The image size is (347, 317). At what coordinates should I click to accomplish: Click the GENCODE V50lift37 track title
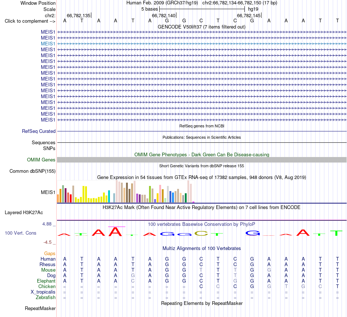pyautogui.click(x=201, y=27)
